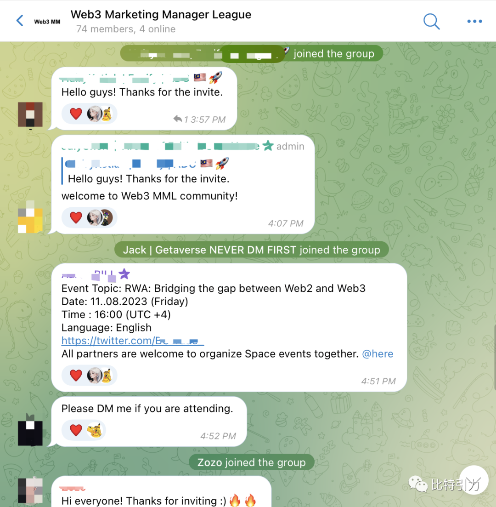Screen dimensions: 496x507
Task: Click the quoted 'Hello guys!' reply preview
Action: click(146, 171)
